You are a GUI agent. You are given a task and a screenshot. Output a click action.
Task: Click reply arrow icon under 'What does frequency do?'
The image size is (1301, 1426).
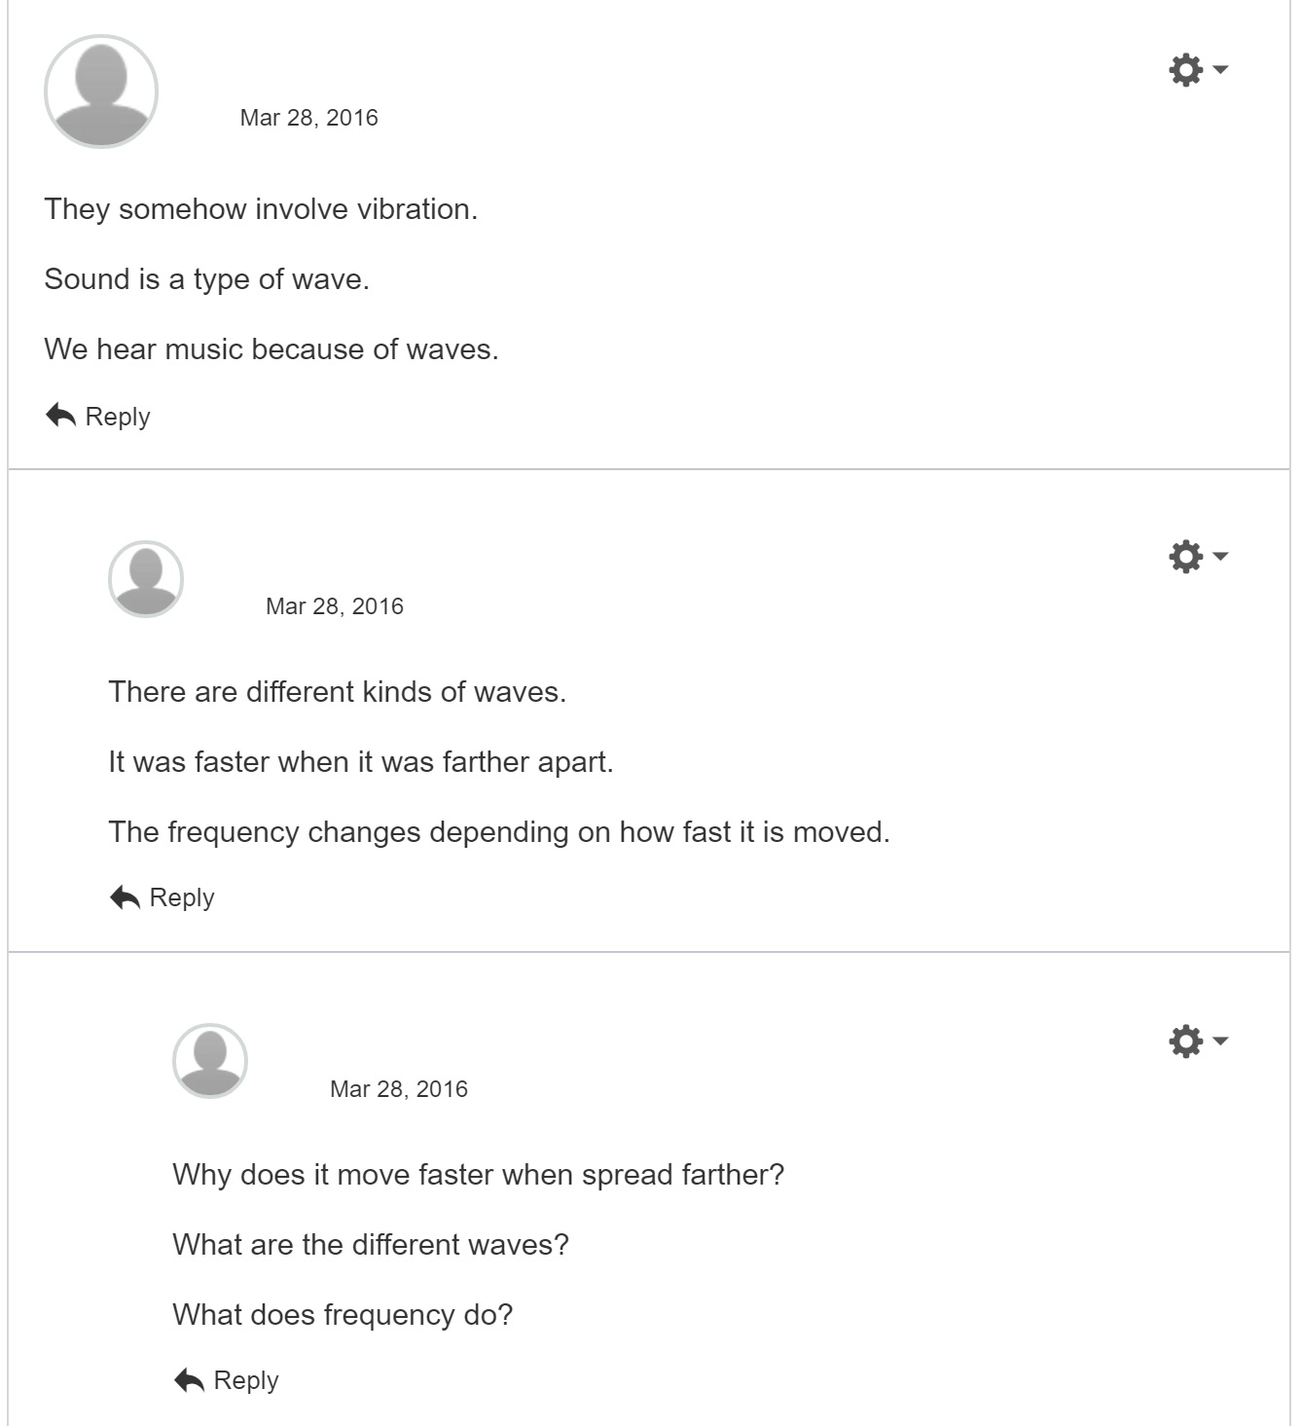click(x=189, y=1380)
